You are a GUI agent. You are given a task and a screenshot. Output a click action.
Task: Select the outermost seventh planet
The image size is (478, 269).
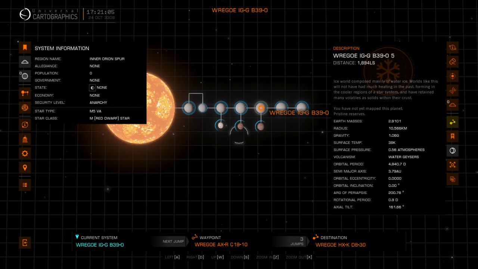pyautogui.click(x=301, y=108)
